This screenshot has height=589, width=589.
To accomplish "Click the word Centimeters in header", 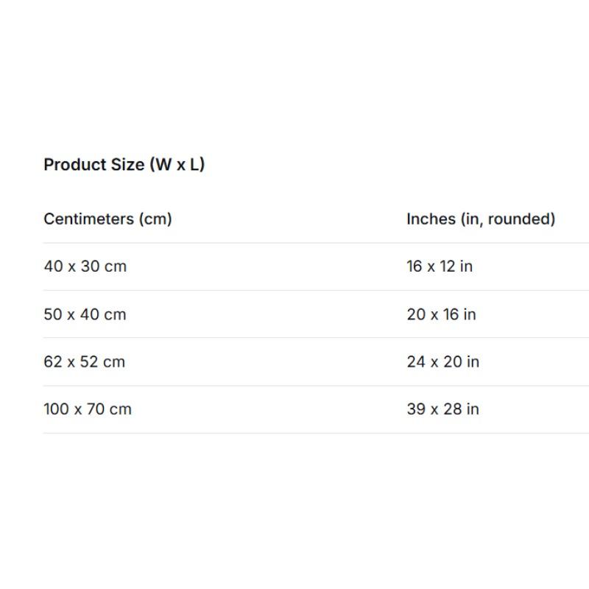I will (88, 219).
